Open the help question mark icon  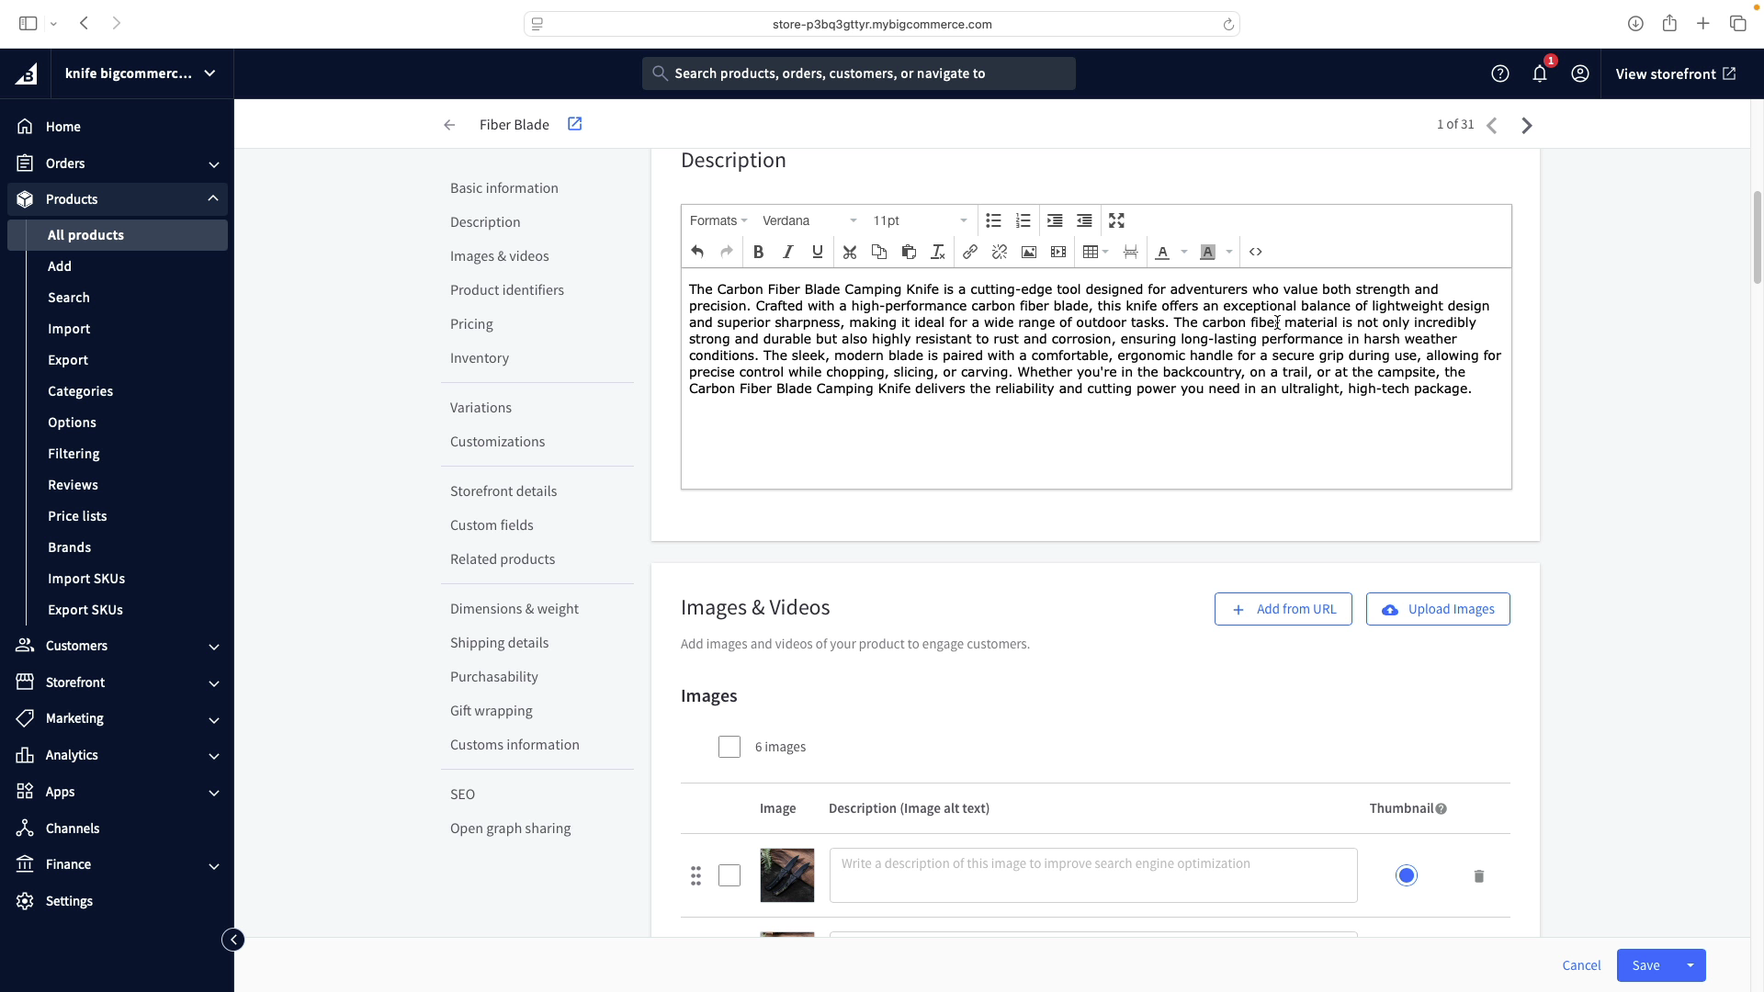(1500, 73)
